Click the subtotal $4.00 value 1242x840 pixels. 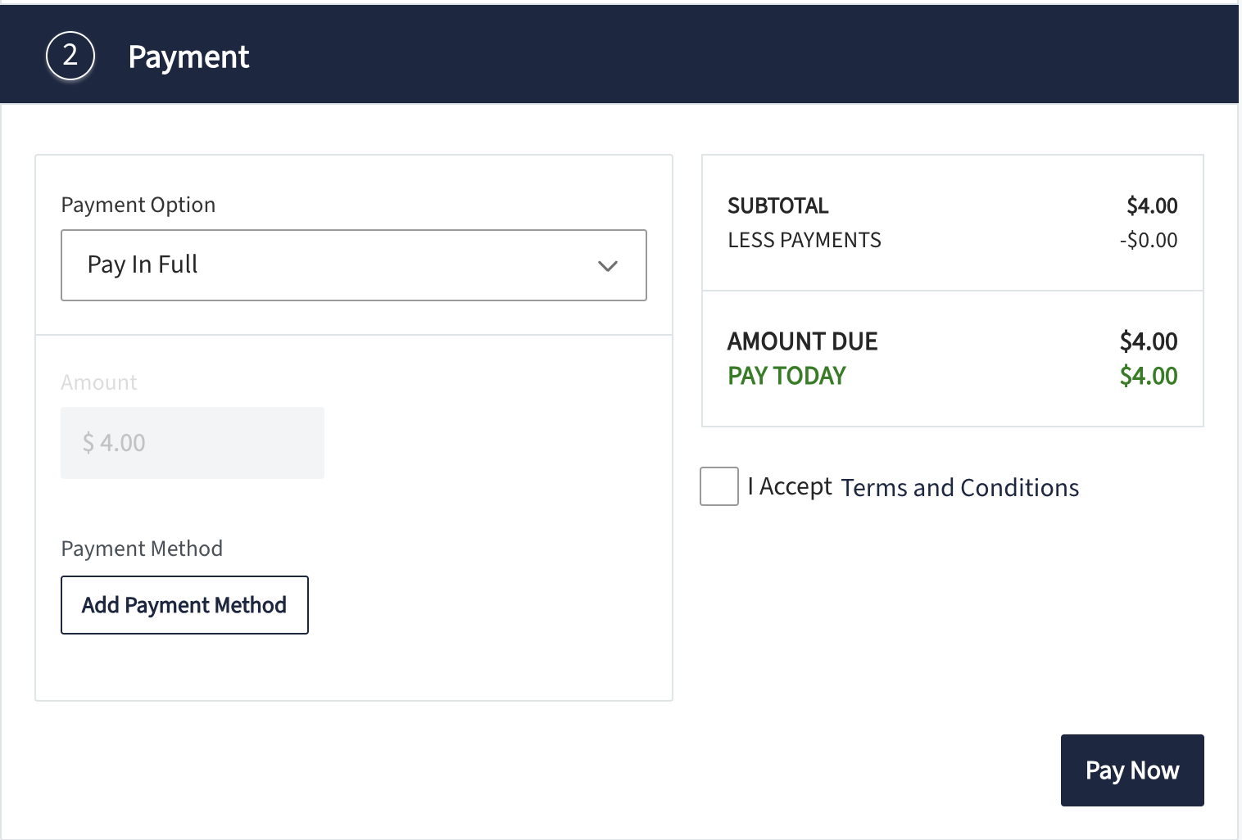tap(1152, 205)
